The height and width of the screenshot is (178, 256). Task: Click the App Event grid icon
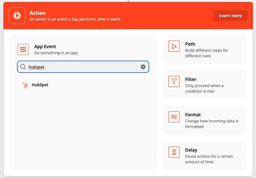click(23, 50)
